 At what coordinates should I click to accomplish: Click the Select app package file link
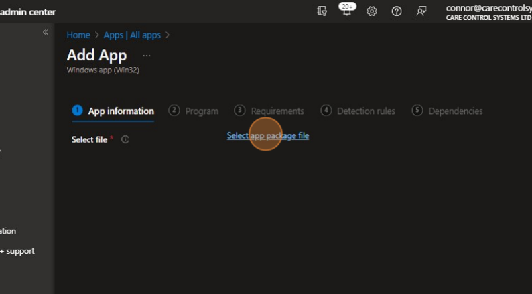267,136
